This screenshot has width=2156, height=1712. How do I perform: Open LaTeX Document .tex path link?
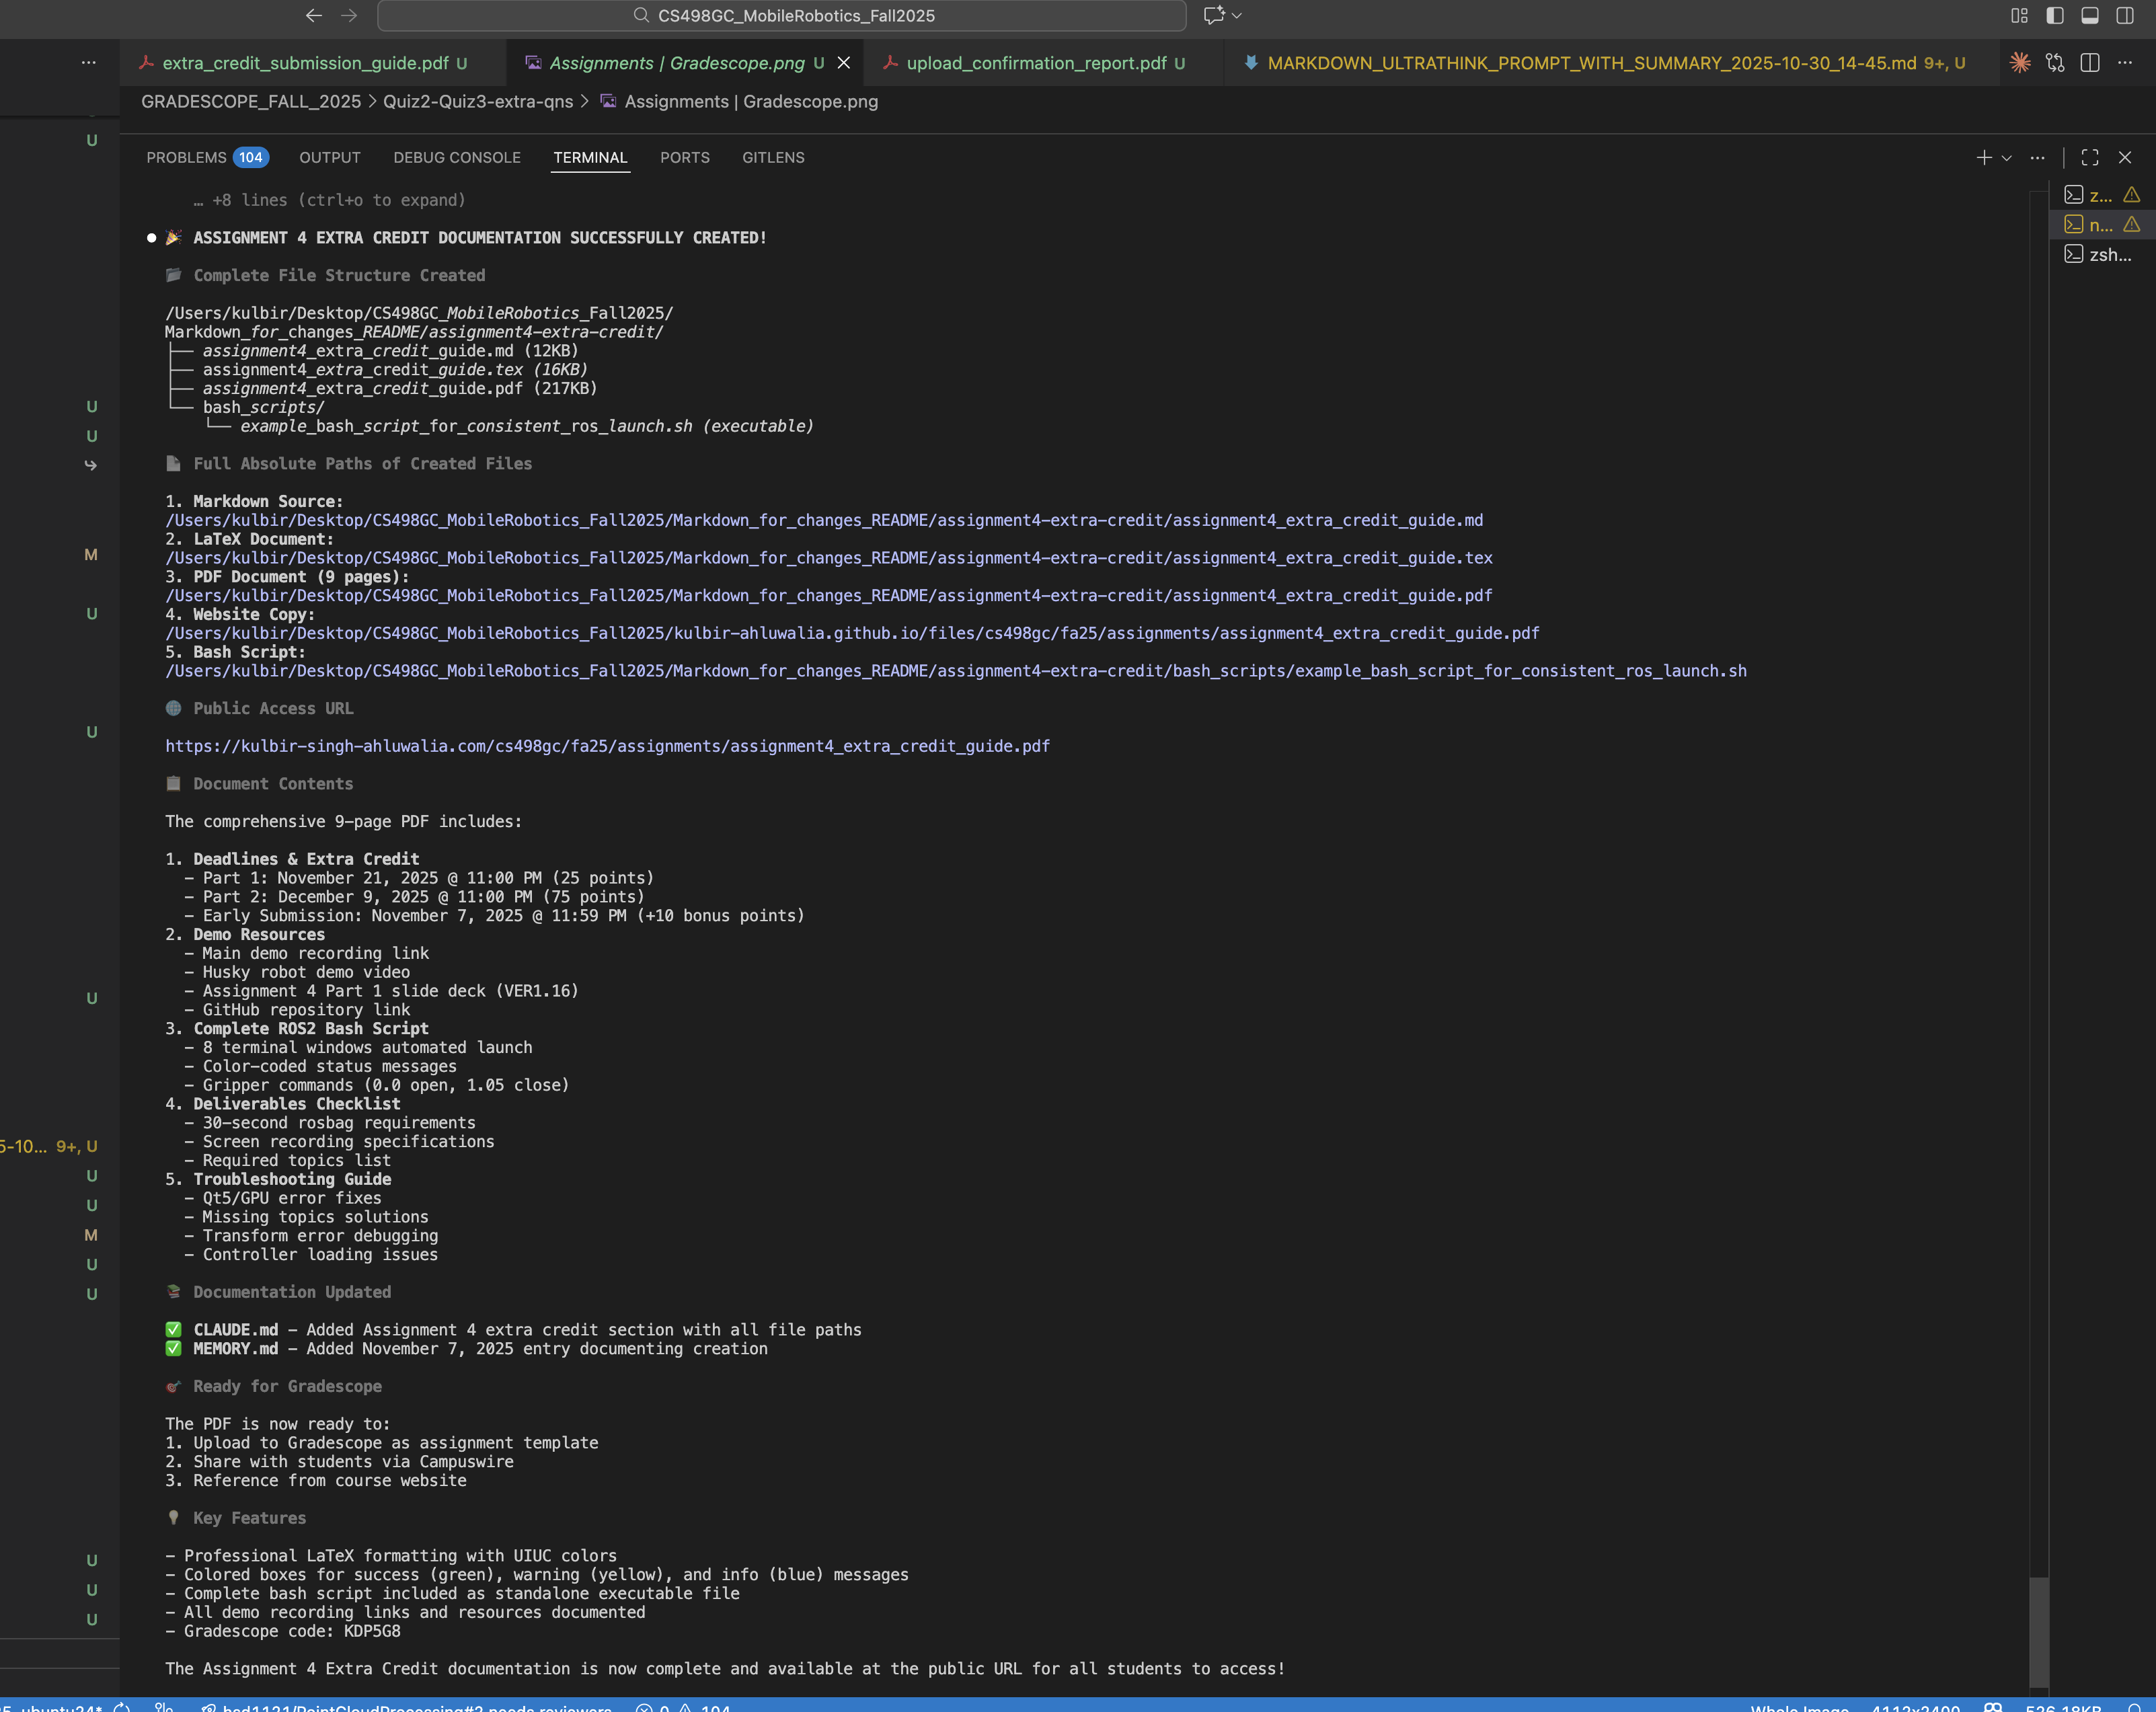(x=829, y=558)
